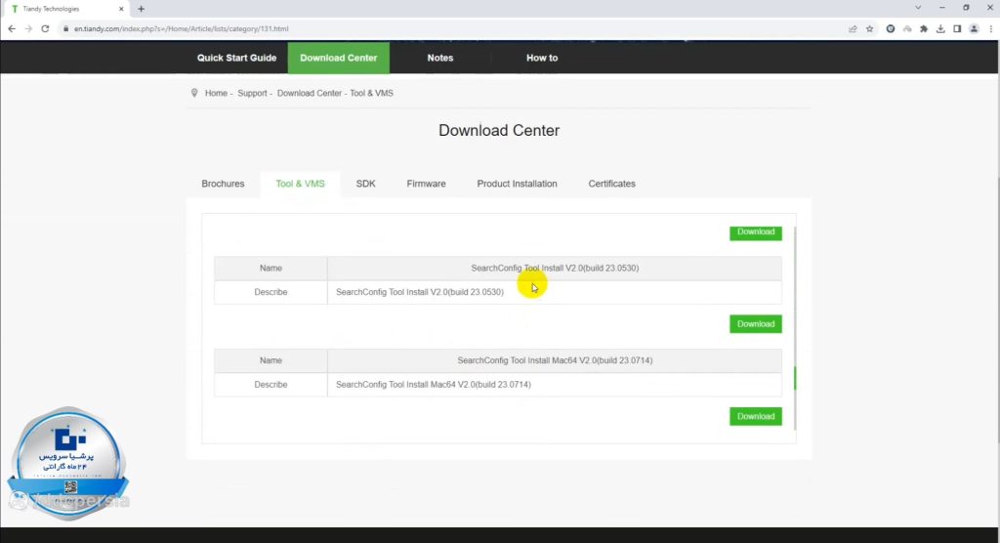1000x543 pixels.
Task: Switch to the Firmware tab
Action: coord(426,184)
